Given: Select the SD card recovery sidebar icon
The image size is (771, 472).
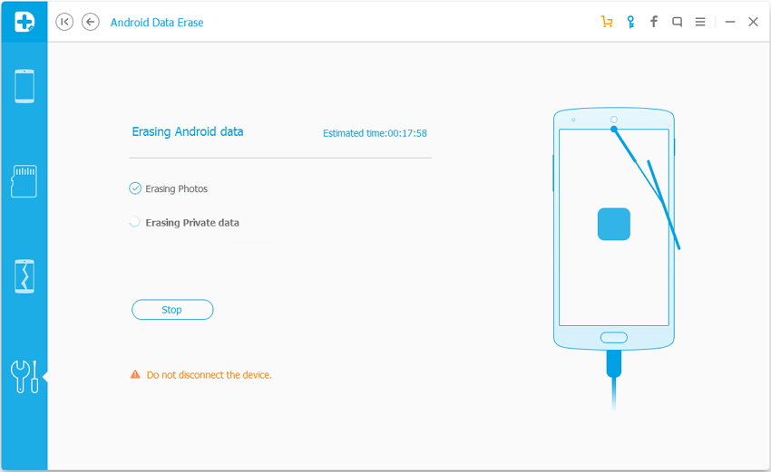Looking at the screenshot, I should [24, 181].
